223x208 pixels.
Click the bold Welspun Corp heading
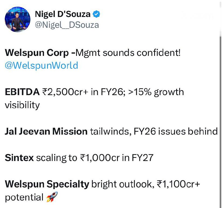click(37, 53)
